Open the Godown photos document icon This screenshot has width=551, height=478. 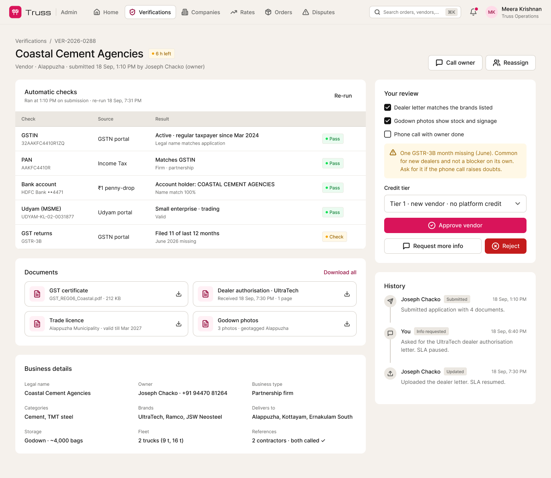(x=205, y=324)
